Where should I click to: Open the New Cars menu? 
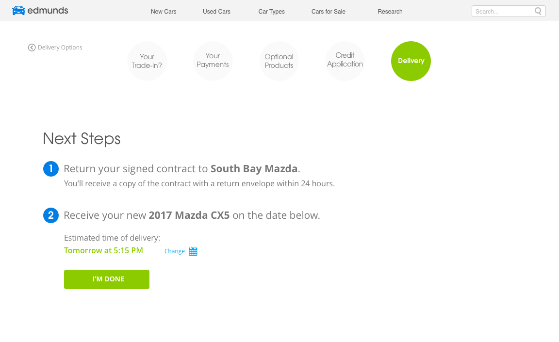(x=164, y=12)
